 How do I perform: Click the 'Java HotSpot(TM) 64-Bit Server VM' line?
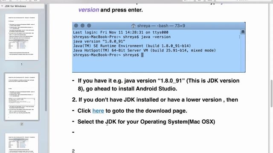coord(144,50)
